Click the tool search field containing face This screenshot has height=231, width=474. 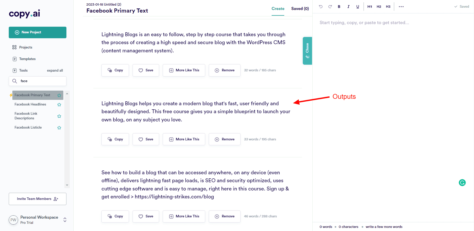(38, 81)
